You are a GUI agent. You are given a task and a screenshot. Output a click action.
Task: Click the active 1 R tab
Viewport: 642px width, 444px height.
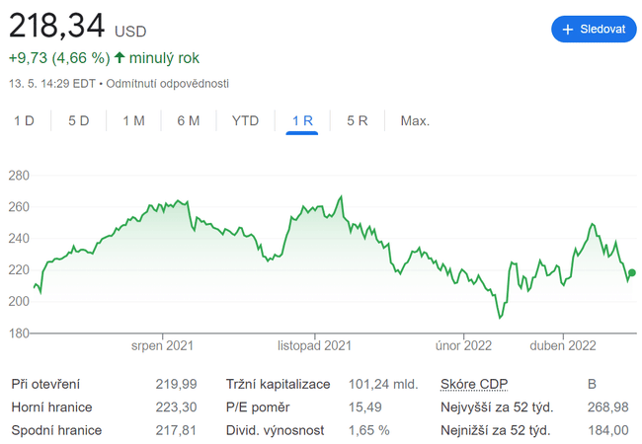(302, 121)
